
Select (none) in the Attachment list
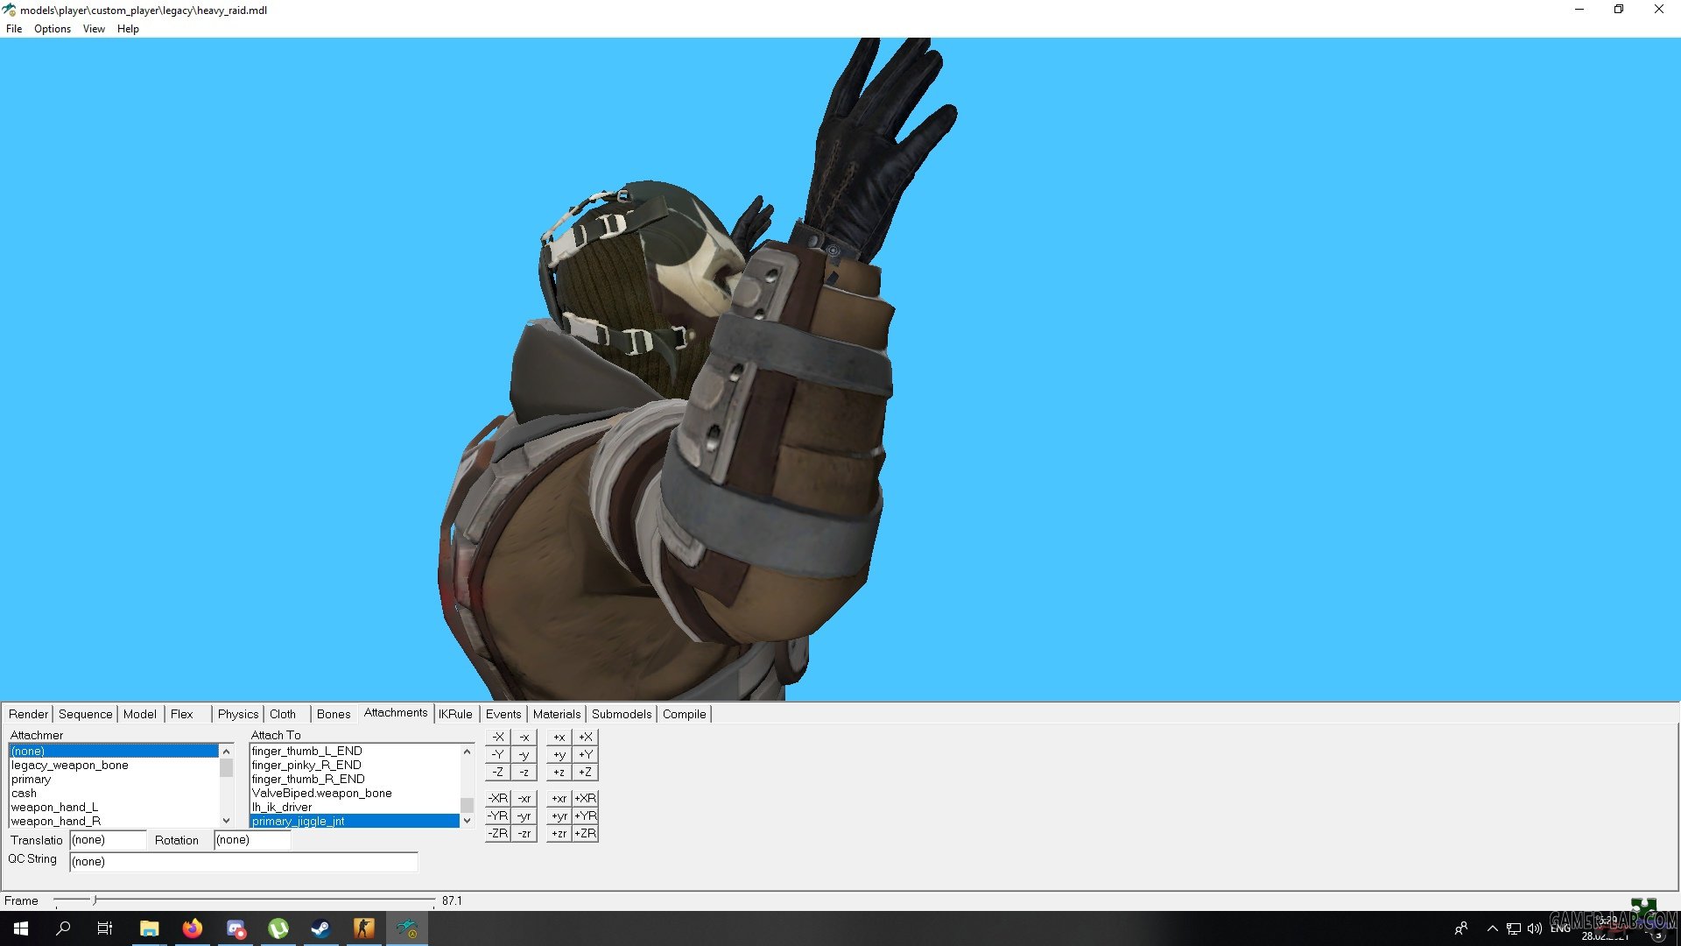click(114, 752)
